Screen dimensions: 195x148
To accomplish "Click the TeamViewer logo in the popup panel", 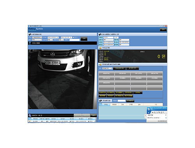I will (149, 109).
